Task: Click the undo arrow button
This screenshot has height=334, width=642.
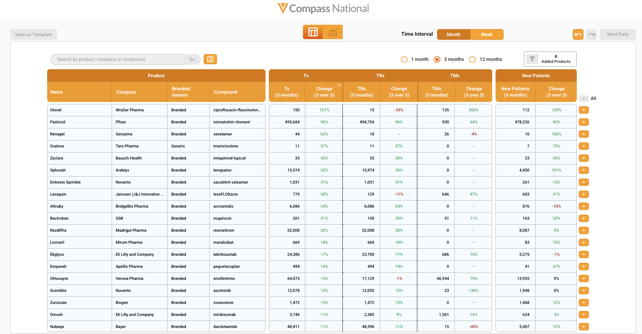Action: (578, 34)
